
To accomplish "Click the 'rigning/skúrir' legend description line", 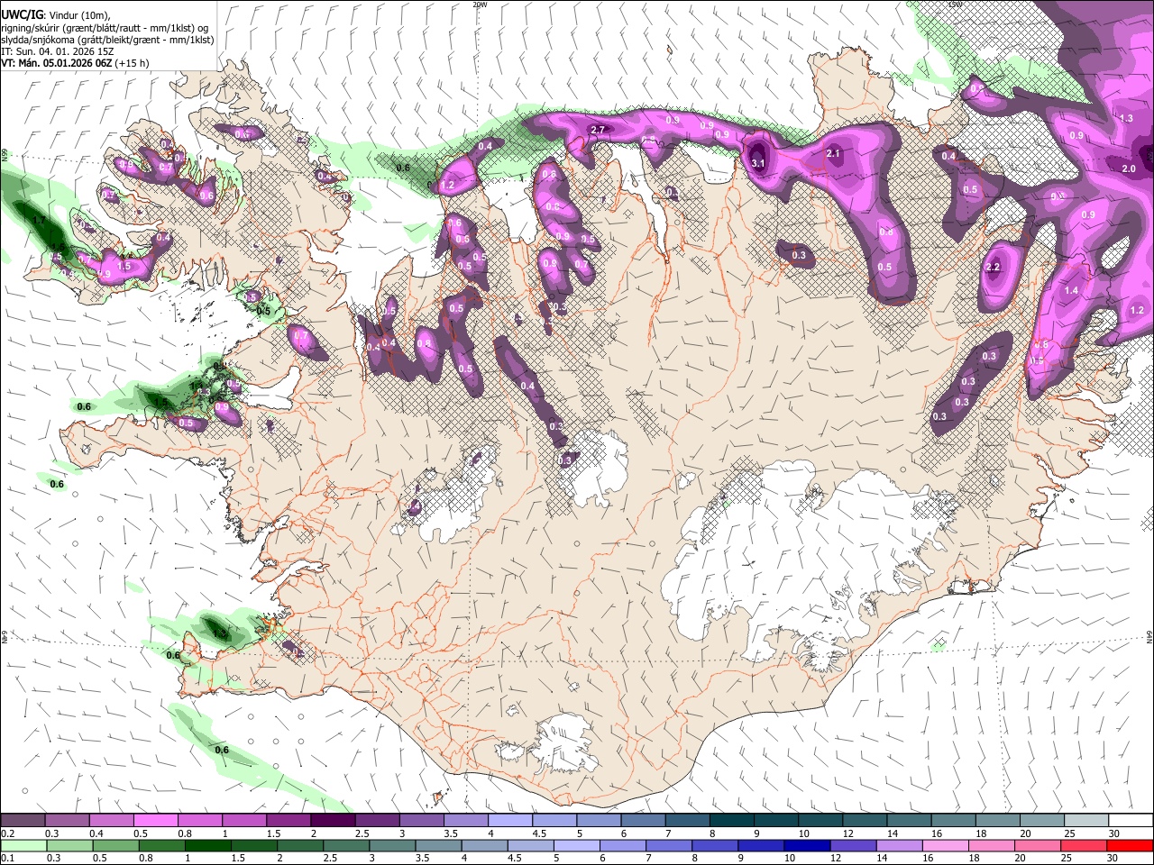I will tap(105, 28).
